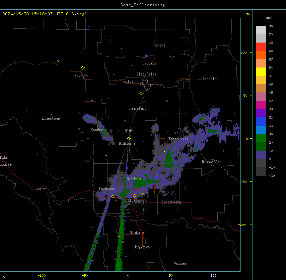
Task: Click the -100 tick on the horizontal axis
Action: 42,275
